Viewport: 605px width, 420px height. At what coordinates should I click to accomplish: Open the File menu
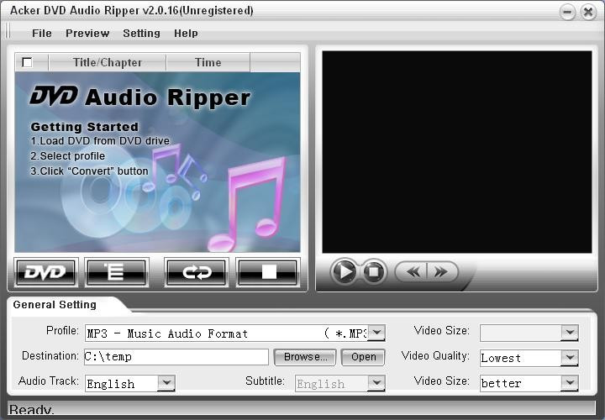click(42, 34)
